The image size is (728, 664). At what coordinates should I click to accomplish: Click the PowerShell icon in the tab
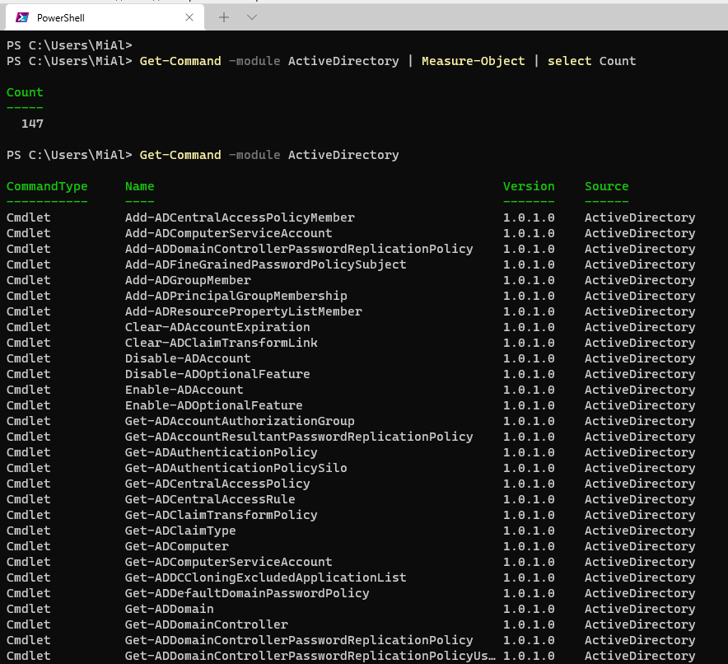pyautogui.click(x=22, y=17)
